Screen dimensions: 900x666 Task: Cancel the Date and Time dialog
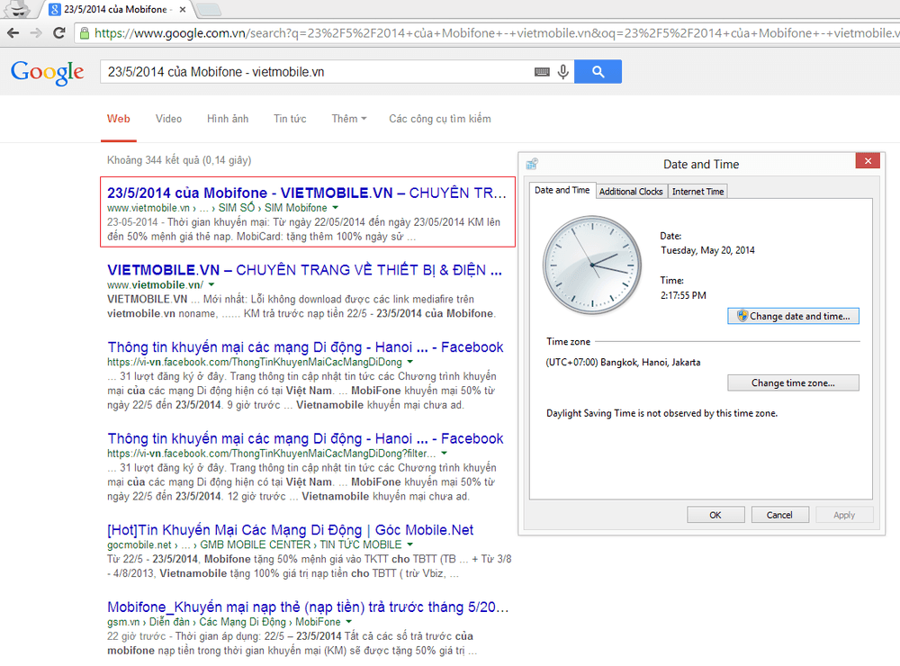click(780, 515)
